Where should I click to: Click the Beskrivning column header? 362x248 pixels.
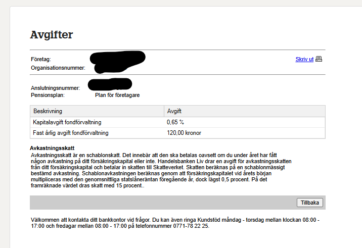[x=48, y=111]
